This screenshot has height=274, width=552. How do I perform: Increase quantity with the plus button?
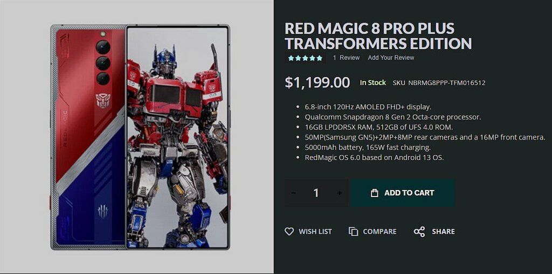[x=340, y=193]
